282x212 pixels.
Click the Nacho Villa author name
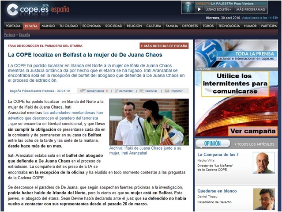[206, 160]
